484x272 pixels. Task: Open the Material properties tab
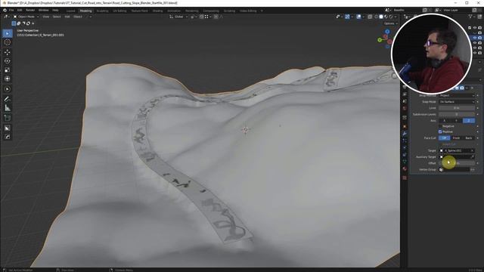coord(405,168)
